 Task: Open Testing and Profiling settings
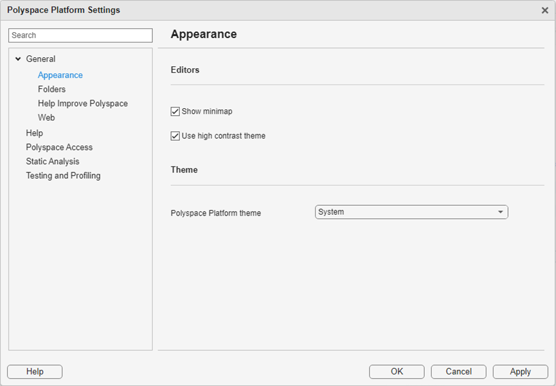pos(63,175)
